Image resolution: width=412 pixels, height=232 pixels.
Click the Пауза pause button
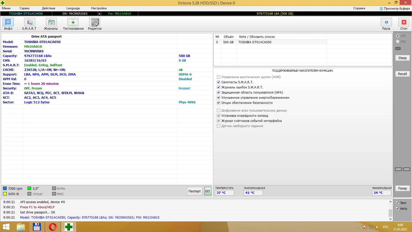[x=386, y=24]
